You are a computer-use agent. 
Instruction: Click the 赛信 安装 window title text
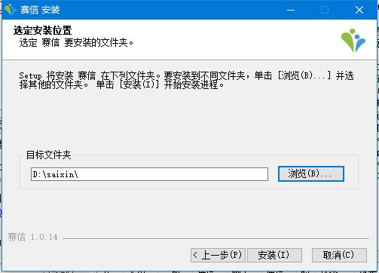tap(40, 10)
